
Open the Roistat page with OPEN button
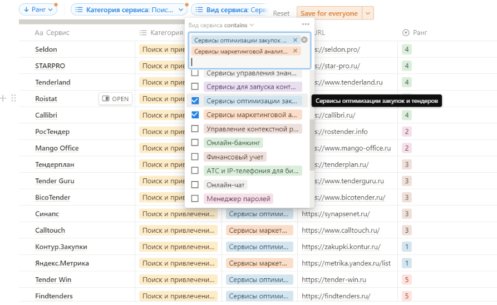116,99
